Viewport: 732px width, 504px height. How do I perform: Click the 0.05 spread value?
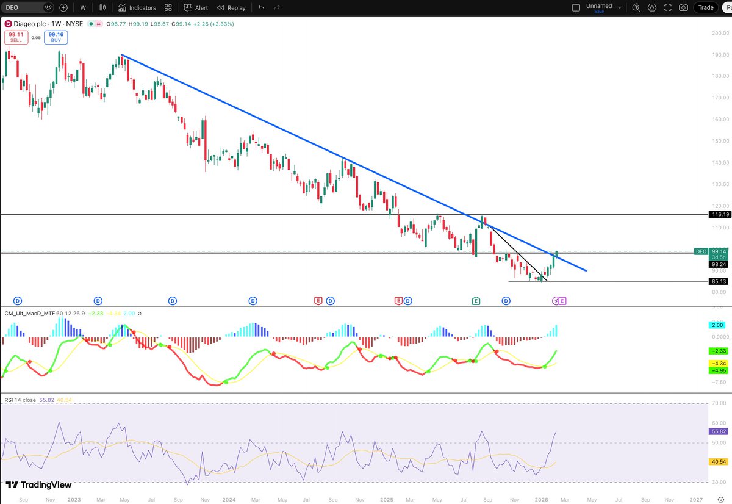[36, 38]
